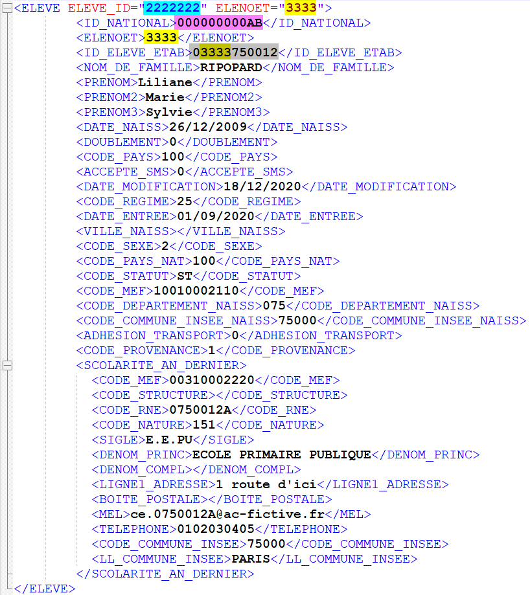Screen dimensions: 530x595
Task: Click the ACCEPTE_SMS value 0
Action: tap(181, 172)
